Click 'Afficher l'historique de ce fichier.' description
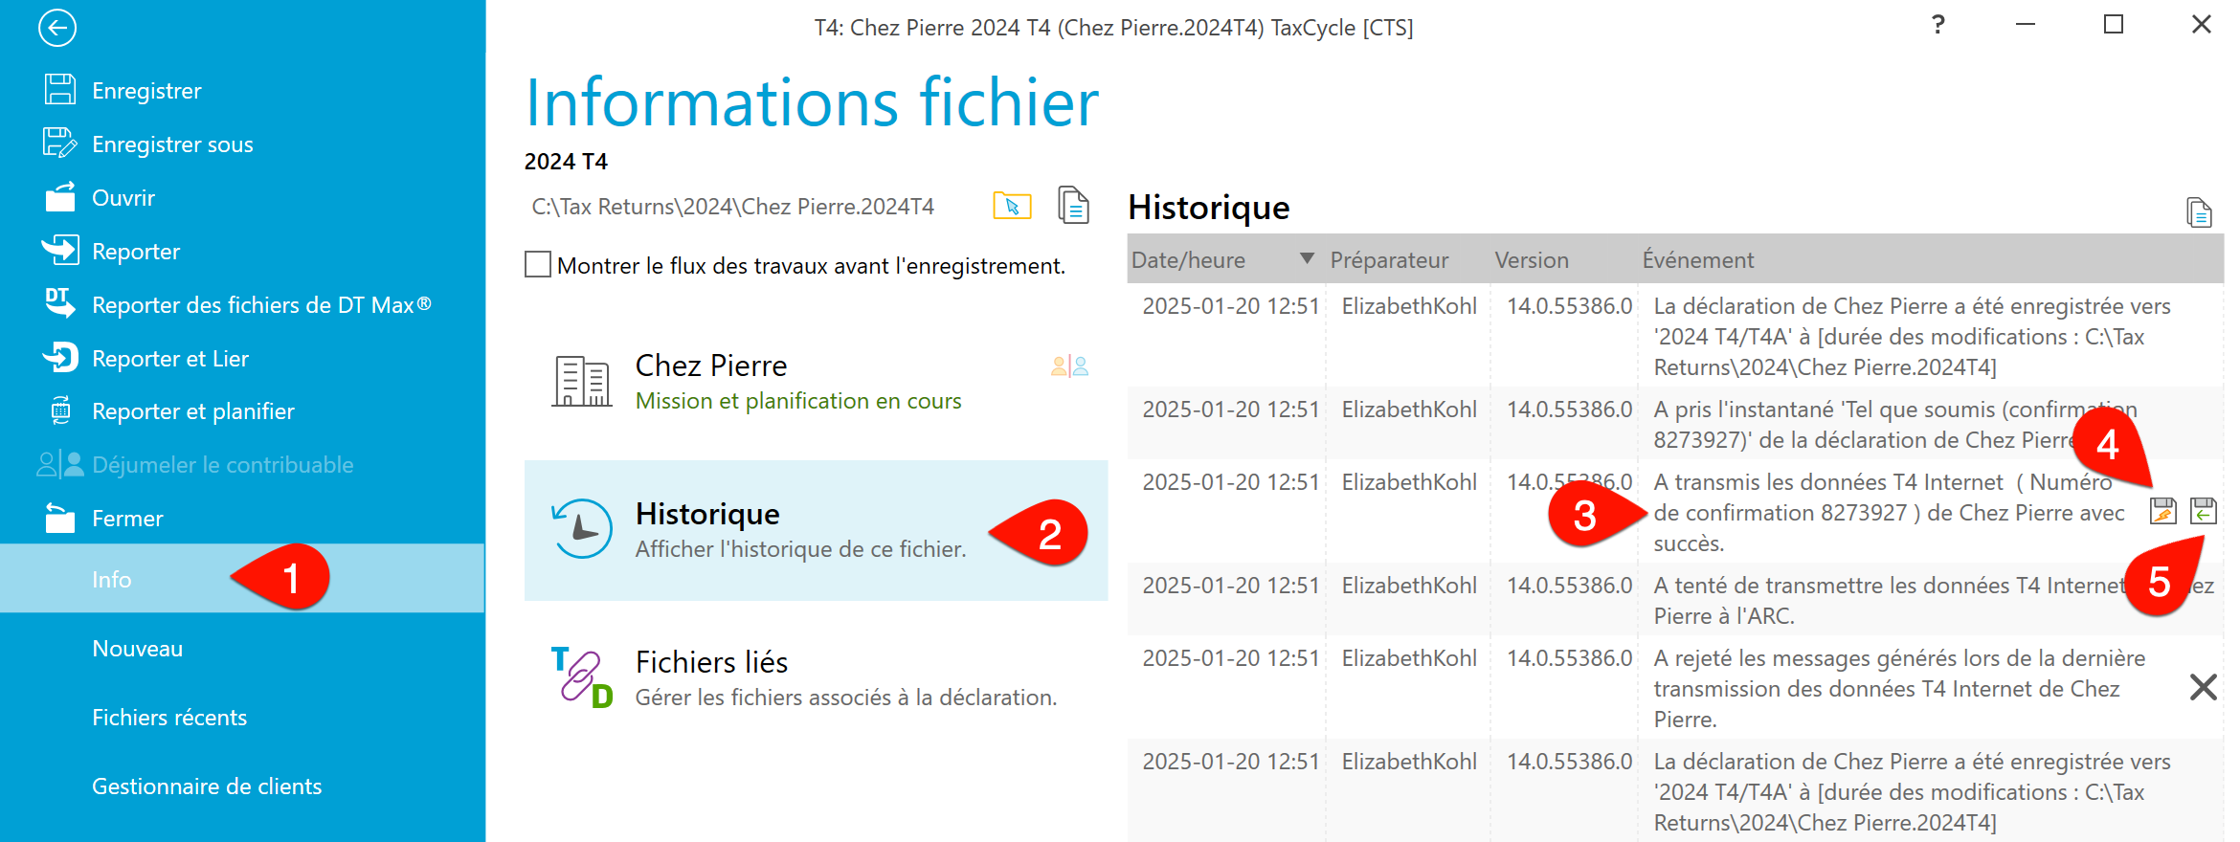This screenshot has width=2240, height=842. tap(801, 549)
